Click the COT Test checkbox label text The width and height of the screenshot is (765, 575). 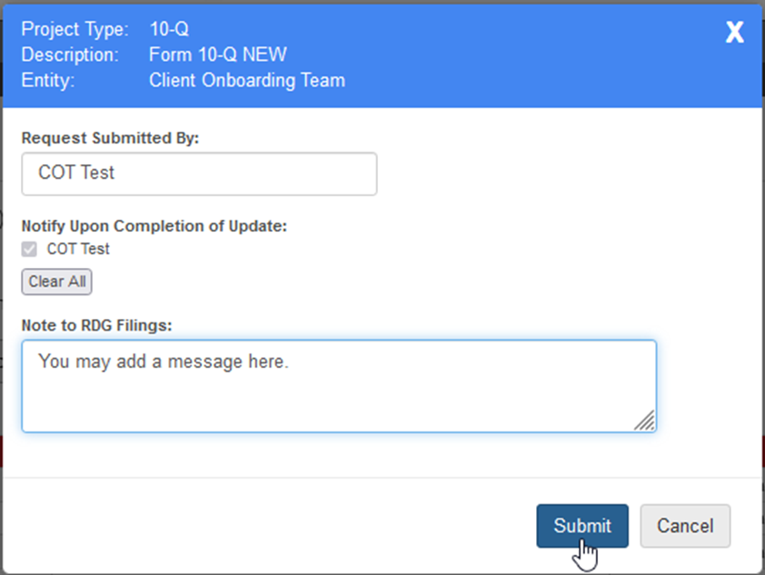coord(78,250)
